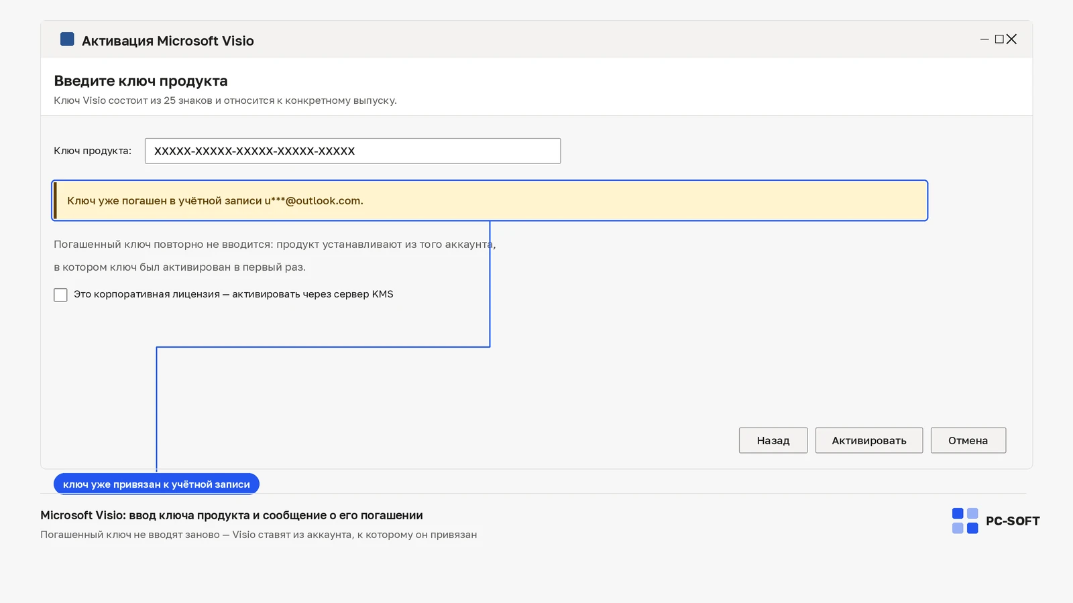Click the KMS corporate license label text

(x=233, y=294)
